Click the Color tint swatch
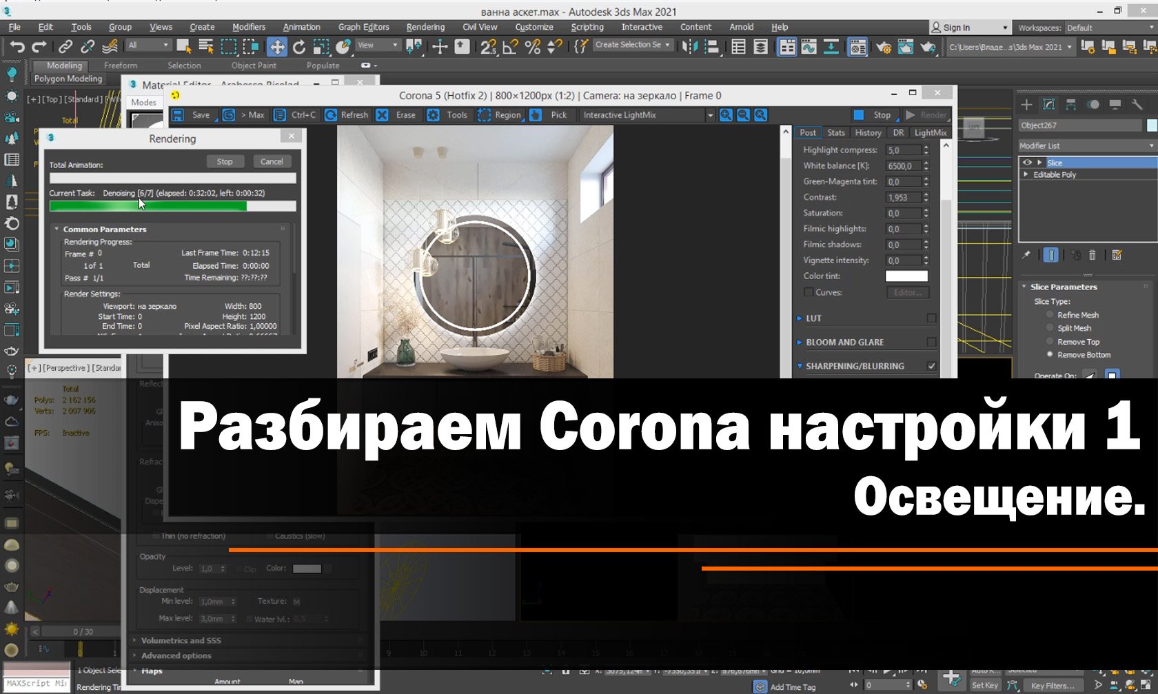The image size is (1158, 694). [x=906, y=276]
